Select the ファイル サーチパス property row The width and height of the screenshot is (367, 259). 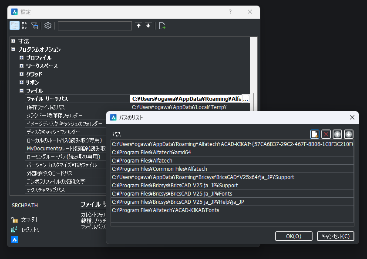coord(138,99)
